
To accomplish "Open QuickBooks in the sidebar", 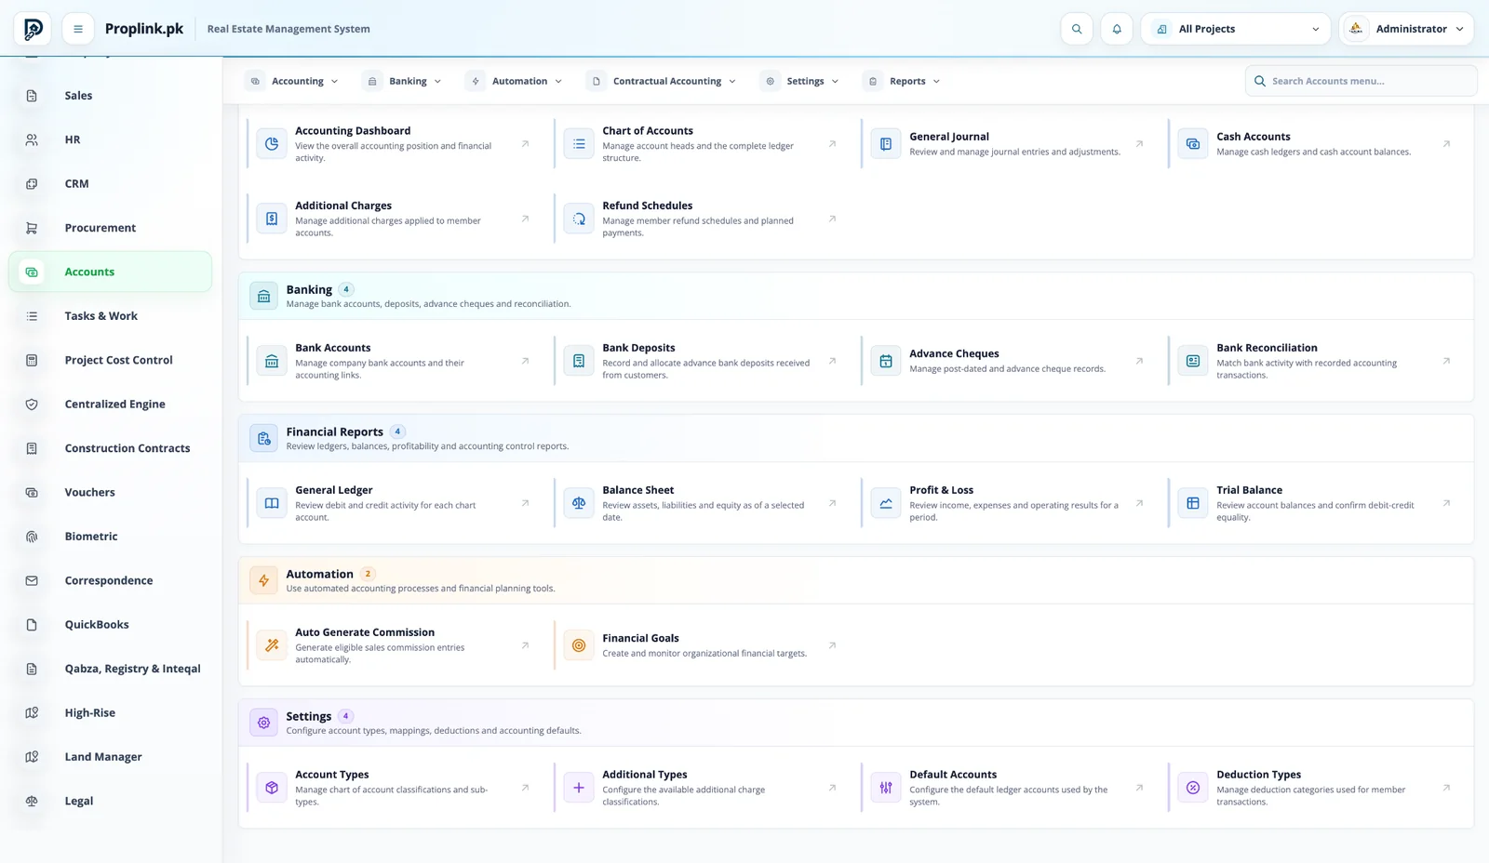I will tap(110, 625).
